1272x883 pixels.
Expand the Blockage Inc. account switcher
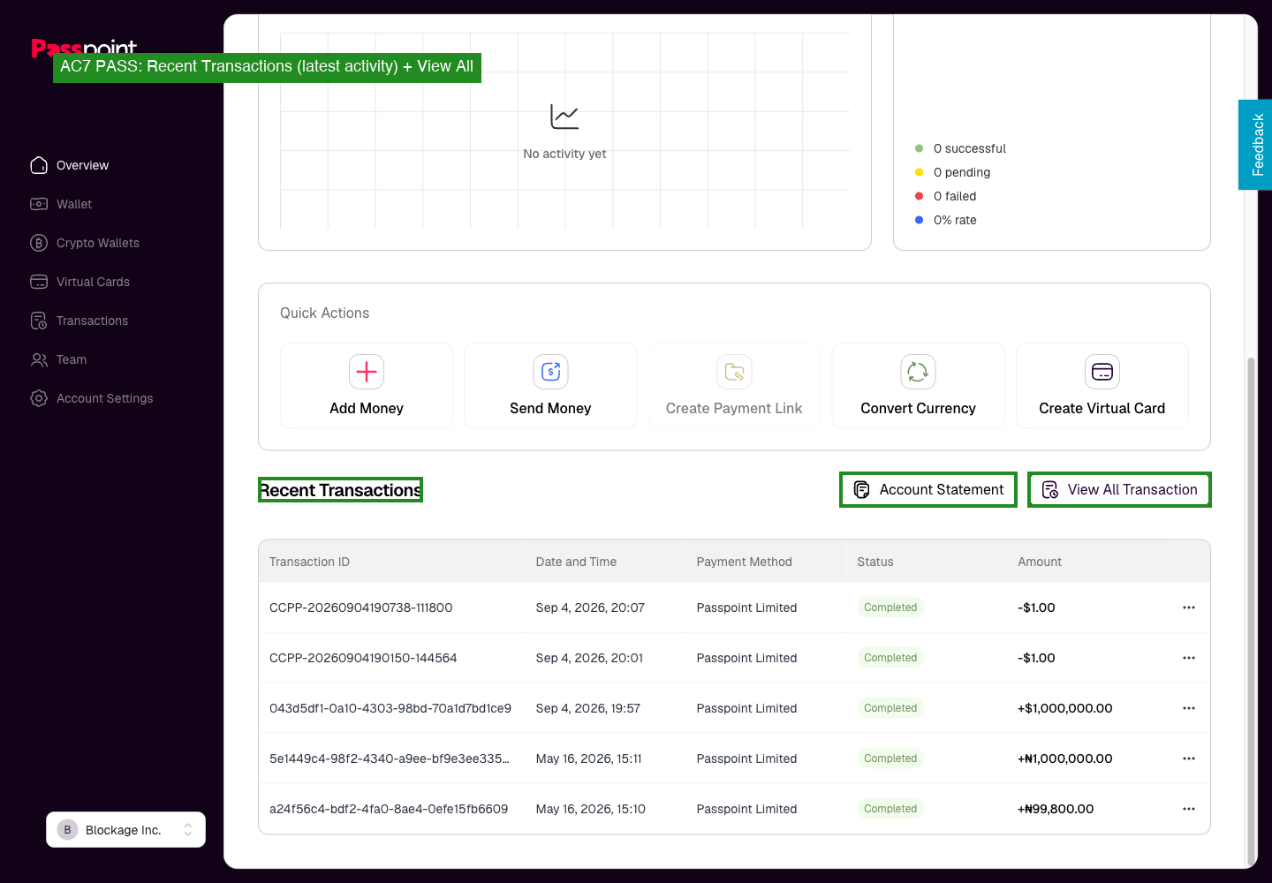125,830
